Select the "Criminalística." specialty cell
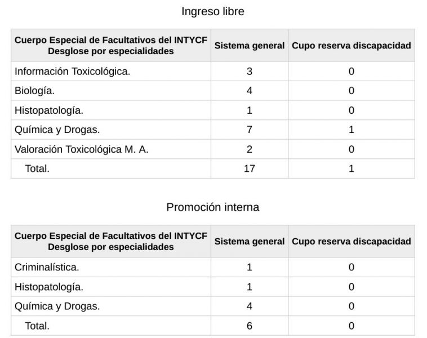Screen dimensions: 427x338 click(47, 268)
